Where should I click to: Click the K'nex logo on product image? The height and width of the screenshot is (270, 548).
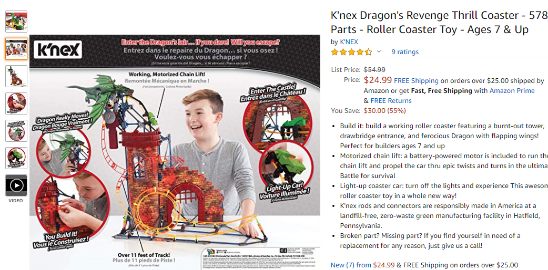point(58,49)
